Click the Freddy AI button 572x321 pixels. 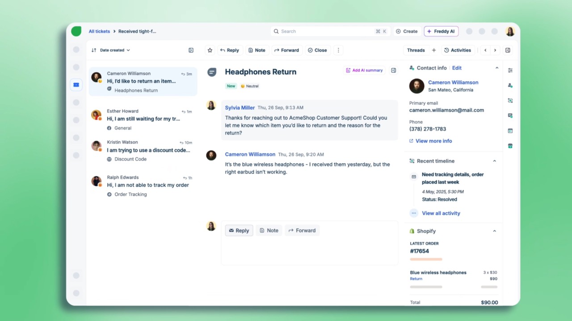click(x=441, y=31)
